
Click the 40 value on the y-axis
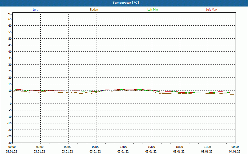click(x=10, y=52)
